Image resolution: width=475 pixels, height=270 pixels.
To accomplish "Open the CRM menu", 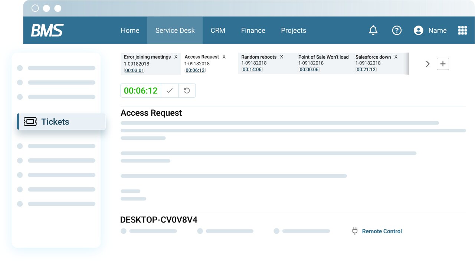I will tap(218, 30).
